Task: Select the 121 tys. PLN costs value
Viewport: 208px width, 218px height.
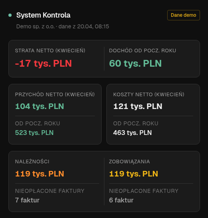Action: point(138,106)
